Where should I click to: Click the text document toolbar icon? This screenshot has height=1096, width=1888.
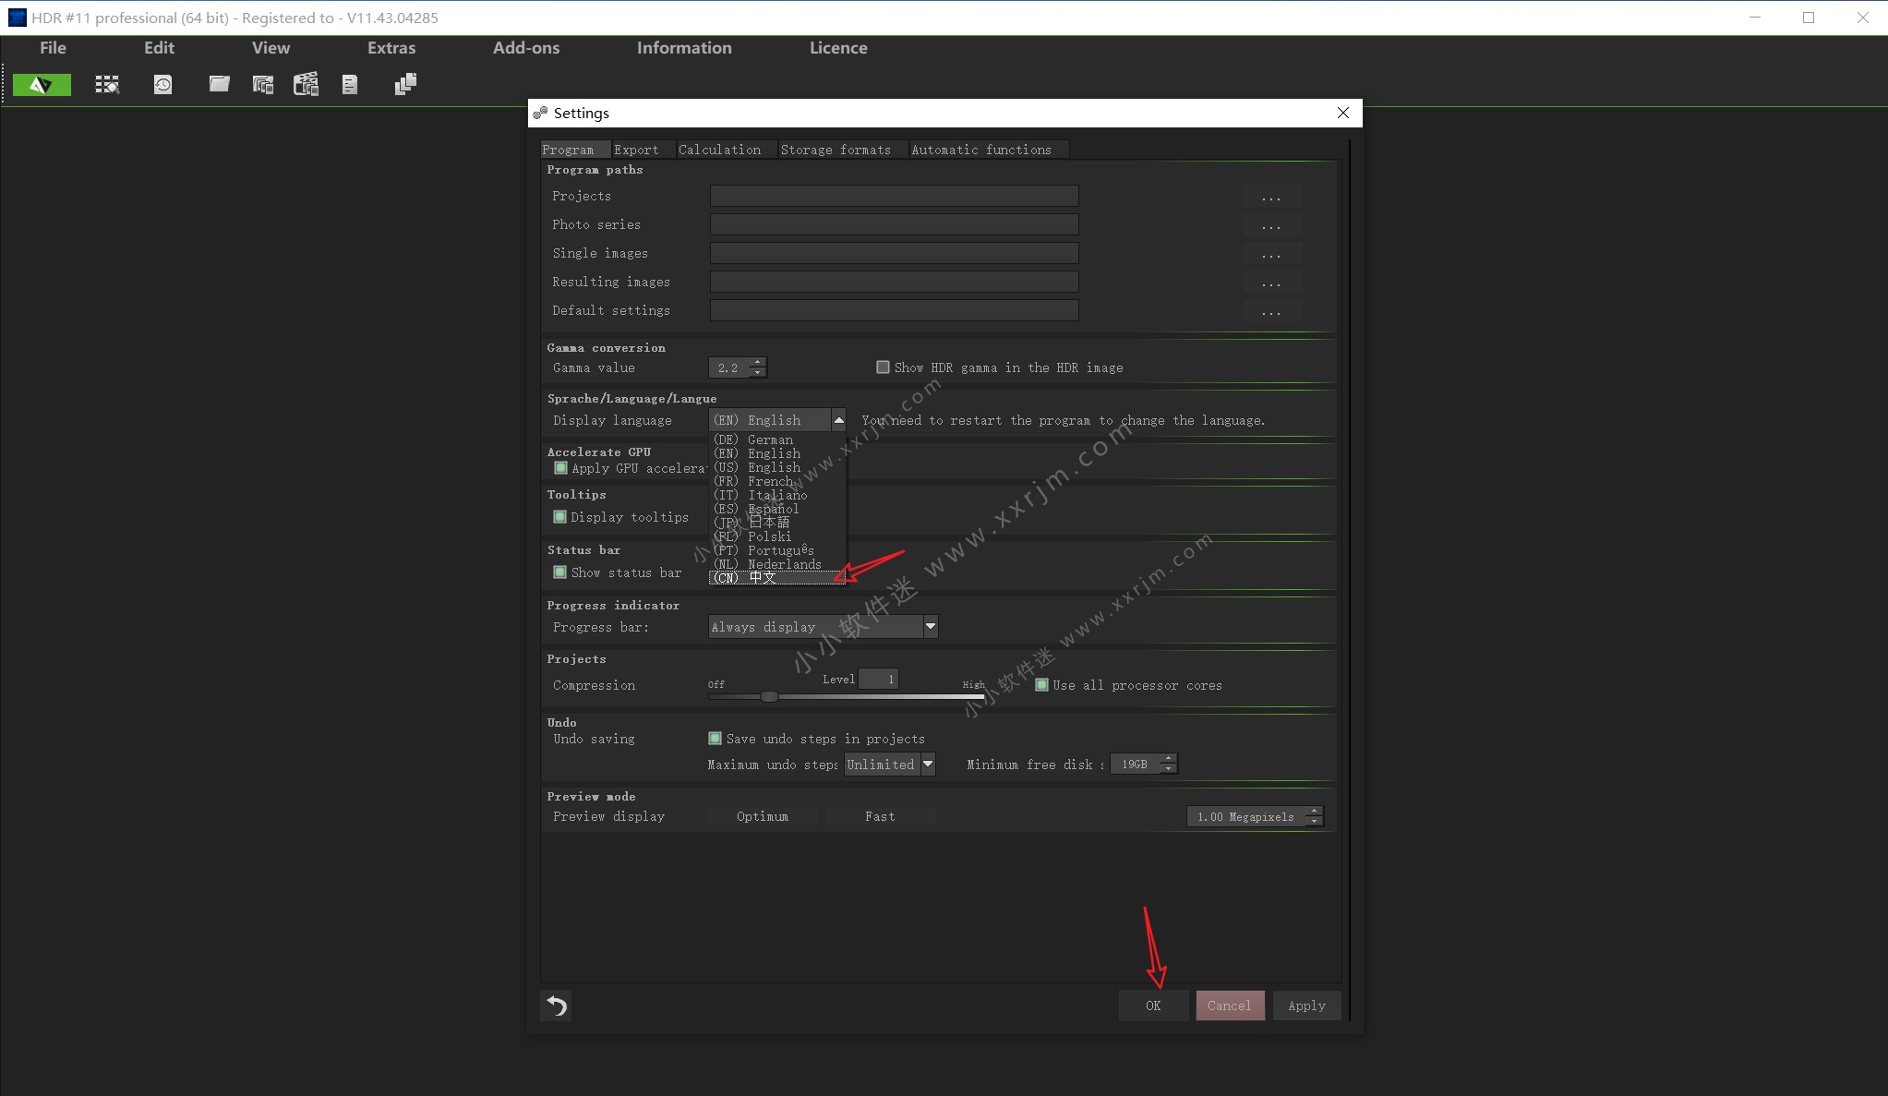tap(349, 85)
